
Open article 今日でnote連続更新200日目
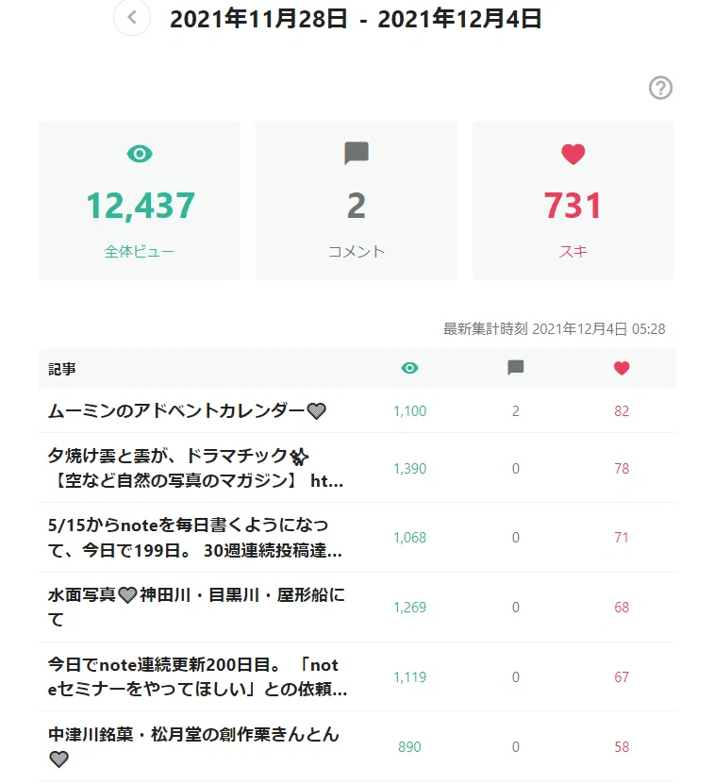197,677
